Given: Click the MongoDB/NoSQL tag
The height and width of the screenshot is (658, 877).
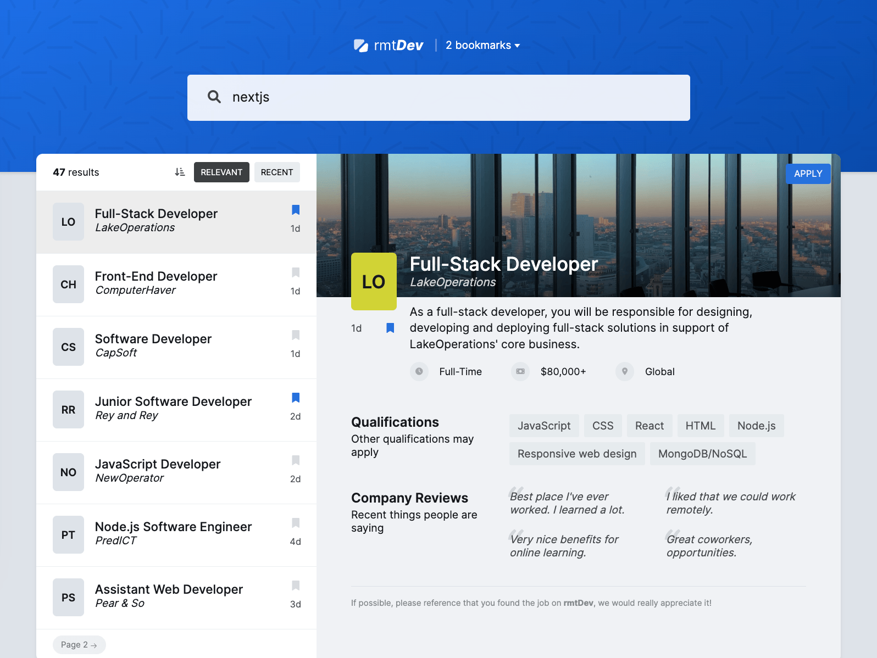Looking at the screenshot, I should (x=703, y=454).
